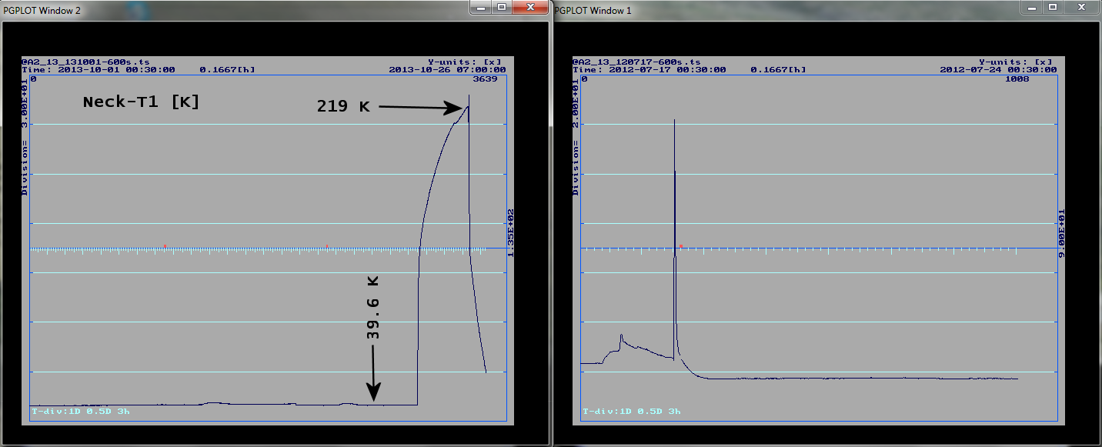1102x447 pixels.
Task: Click the 39.6 K annotation text
Action: [373, 308]
